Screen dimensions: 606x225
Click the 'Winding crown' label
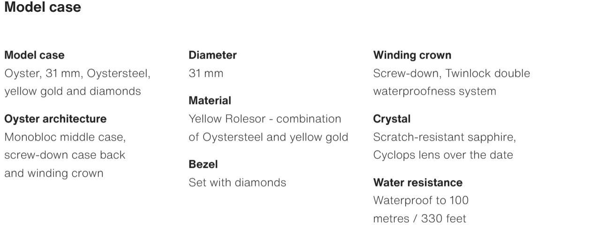pyautogui.click(x=412, y=55)
